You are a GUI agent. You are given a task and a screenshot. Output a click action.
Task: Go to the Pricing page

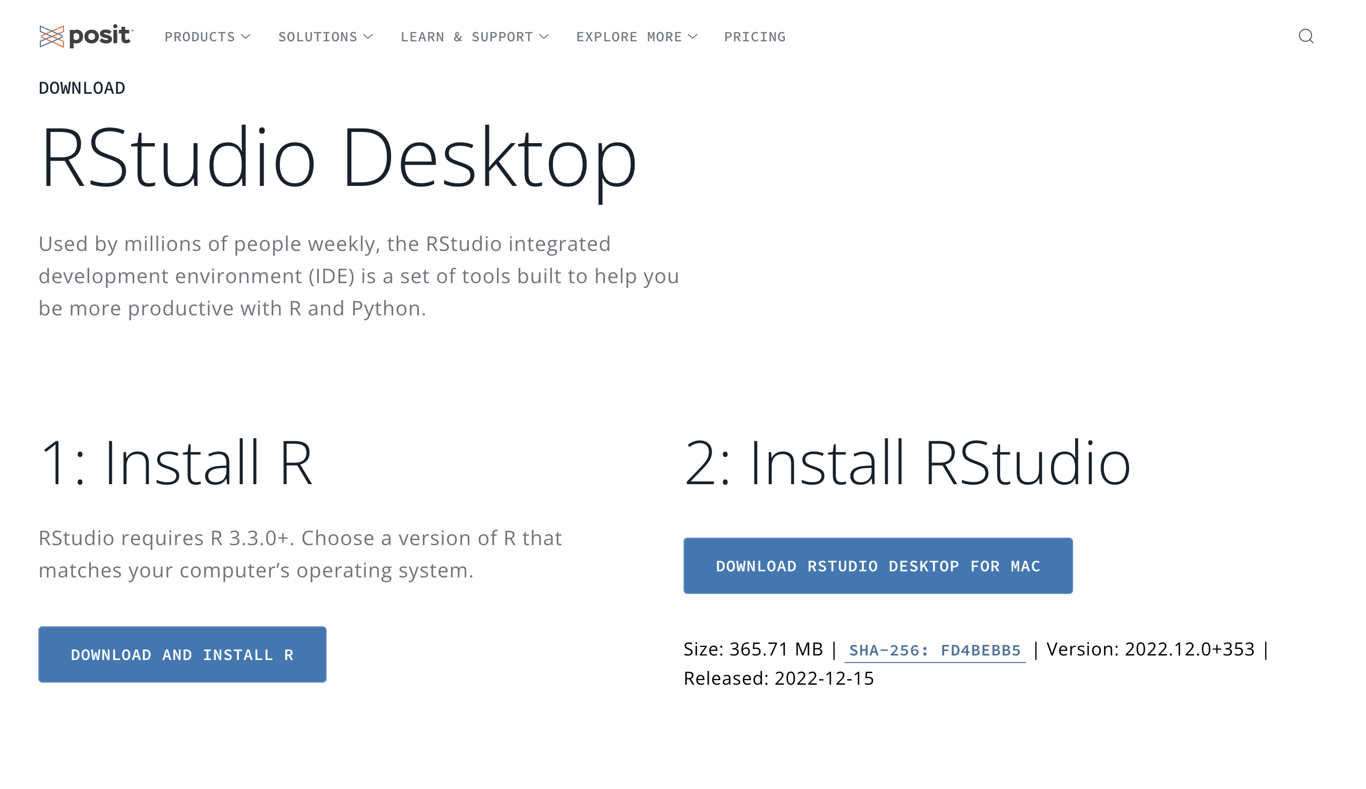tap(755, 37)
